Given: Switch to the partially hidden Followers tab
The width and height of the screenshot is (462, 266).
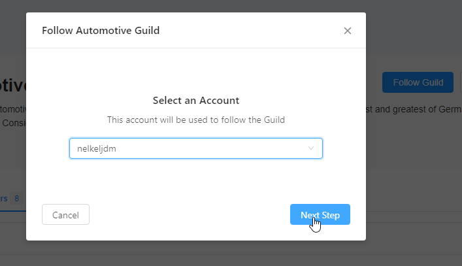Looking at the screenshot, I should [4, 199].
